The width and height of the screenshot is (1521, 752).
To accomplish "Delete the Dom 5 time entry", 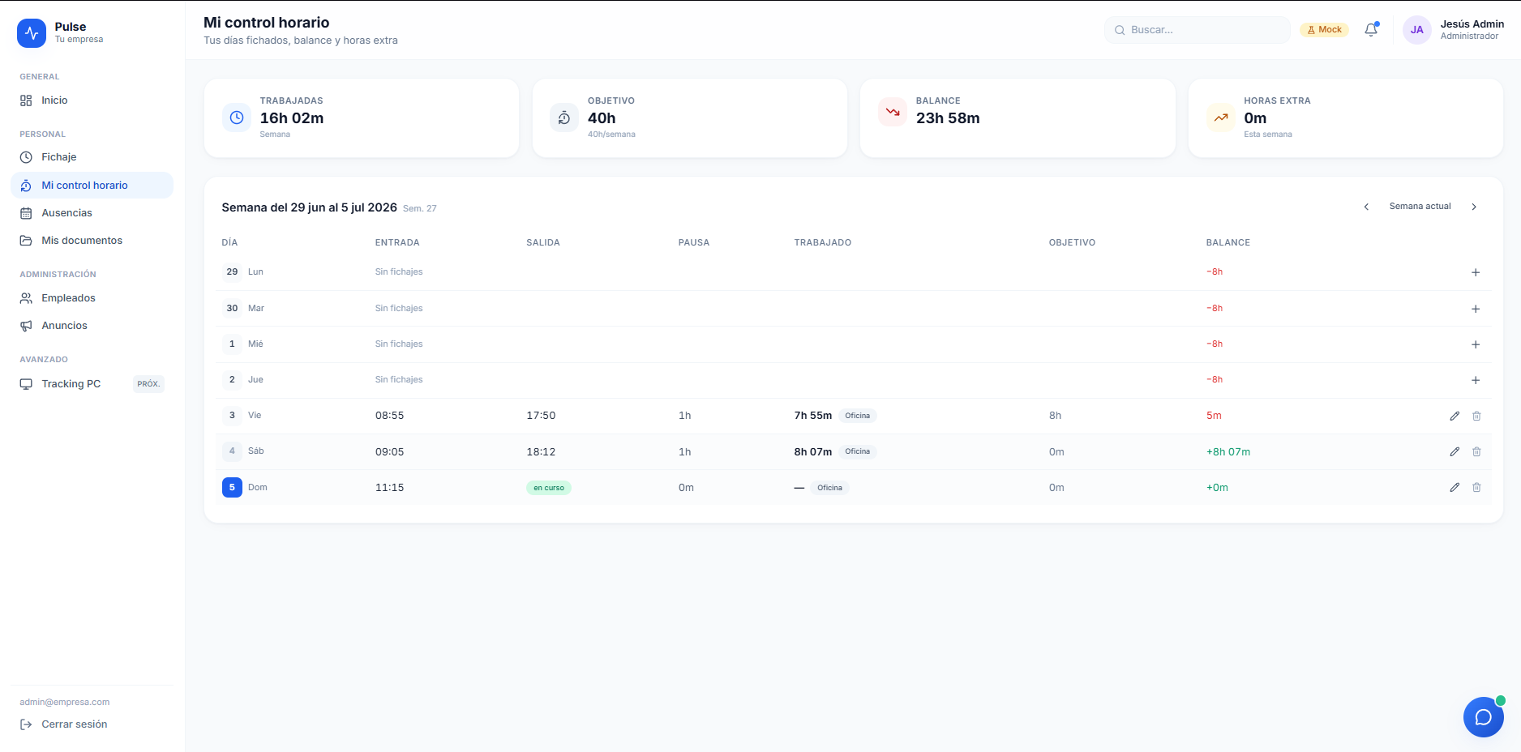I will pyautogui.click(x=1476, y=487).
